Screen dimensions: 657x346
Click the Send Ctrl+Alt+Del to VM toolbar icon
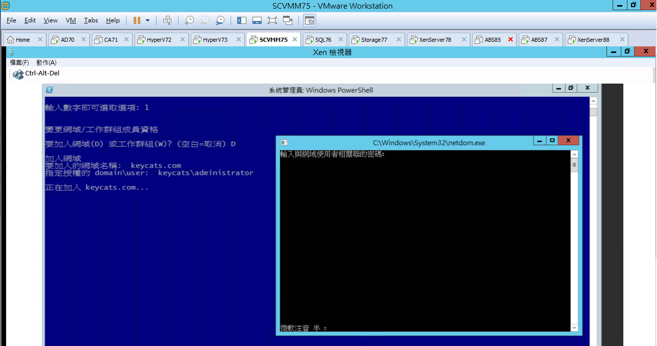coord(167,20)
